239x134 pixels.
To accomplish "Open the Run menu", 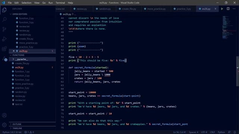I will [x=50, y=3].
